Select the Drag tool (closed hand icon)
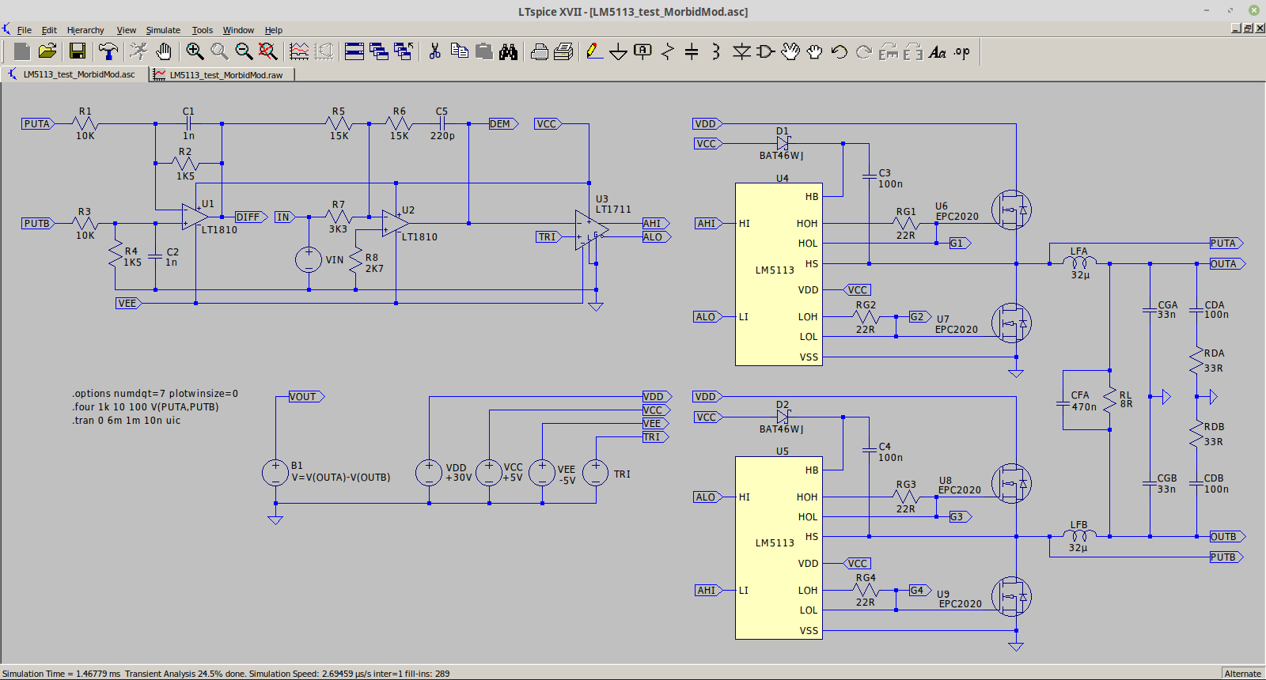The width and height of the screenshot is (1266, 680). pyautogui.click(x=815, y=51)
